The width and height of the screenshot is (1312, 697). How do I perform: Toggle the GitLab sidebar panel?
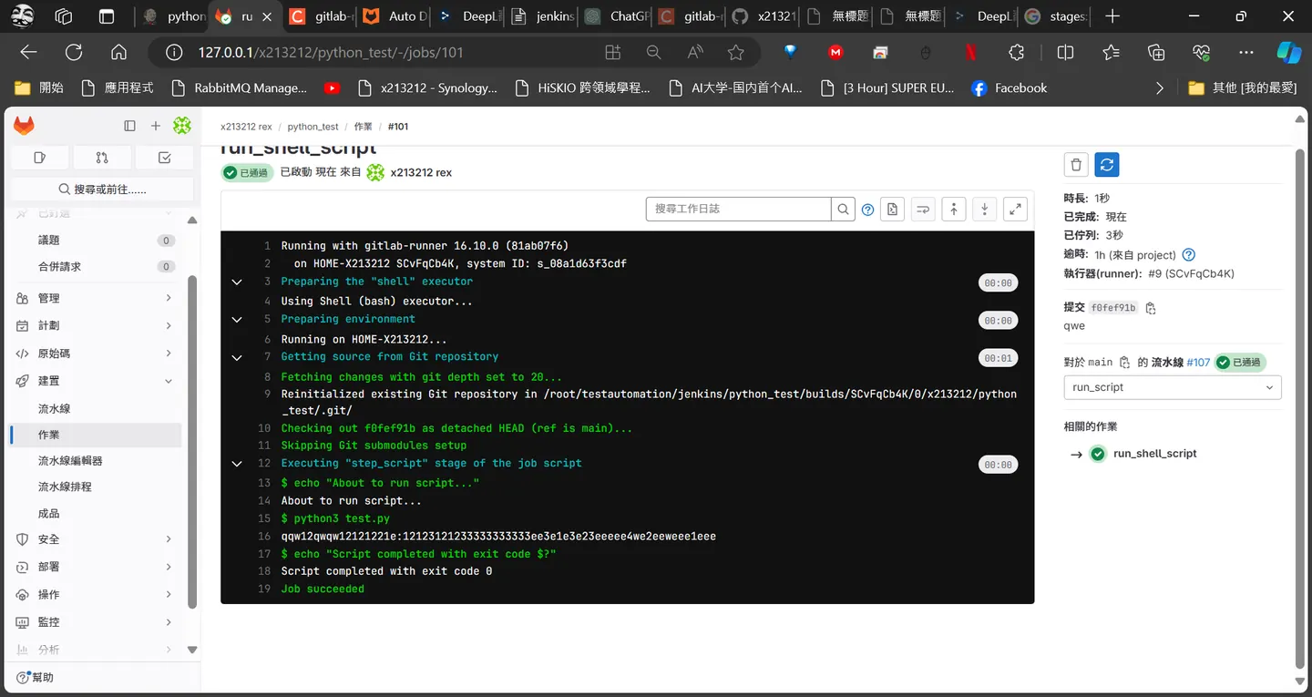(129, 126)
